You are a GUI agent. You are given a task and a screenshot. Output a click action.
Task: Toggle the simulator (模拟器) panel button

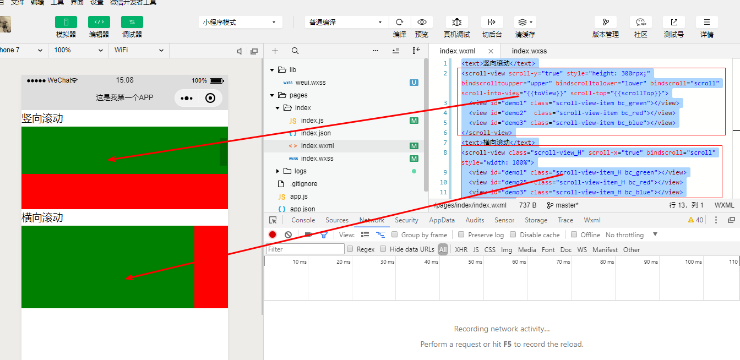[66, 23]
